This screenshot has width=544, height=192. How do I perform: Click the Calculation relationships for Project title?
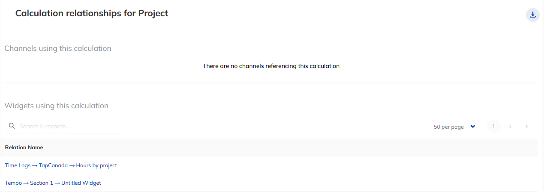pos(92,13)
